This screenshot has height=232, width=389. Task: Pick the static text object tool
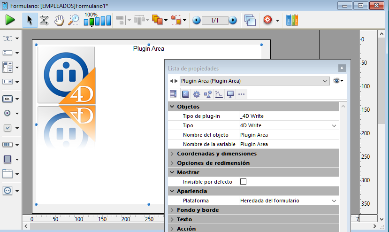(8, 38)
